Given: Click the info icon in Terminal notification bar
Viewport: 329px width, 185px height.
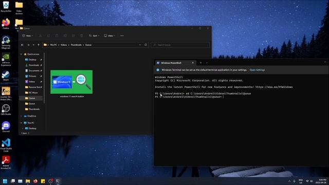Looking at the screenshot, I should click(158, 70).
